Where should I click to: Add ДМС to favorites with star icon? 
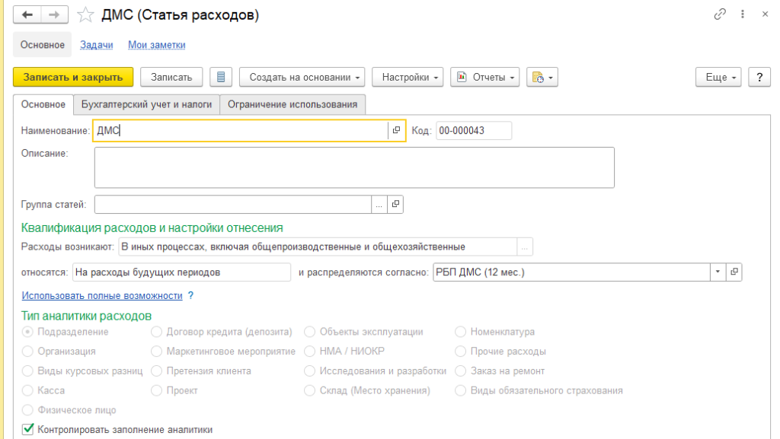coord(87,15)
